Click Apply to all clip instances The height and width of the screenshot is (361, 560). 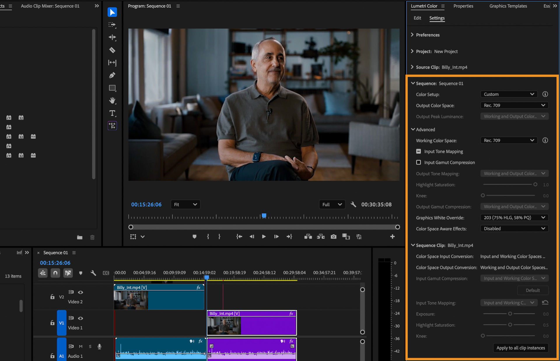click(x=521, y=348)
